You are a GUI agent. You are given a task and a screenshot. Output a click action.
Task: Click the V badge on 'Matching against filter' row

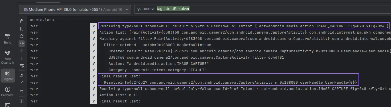coord(94,39)
